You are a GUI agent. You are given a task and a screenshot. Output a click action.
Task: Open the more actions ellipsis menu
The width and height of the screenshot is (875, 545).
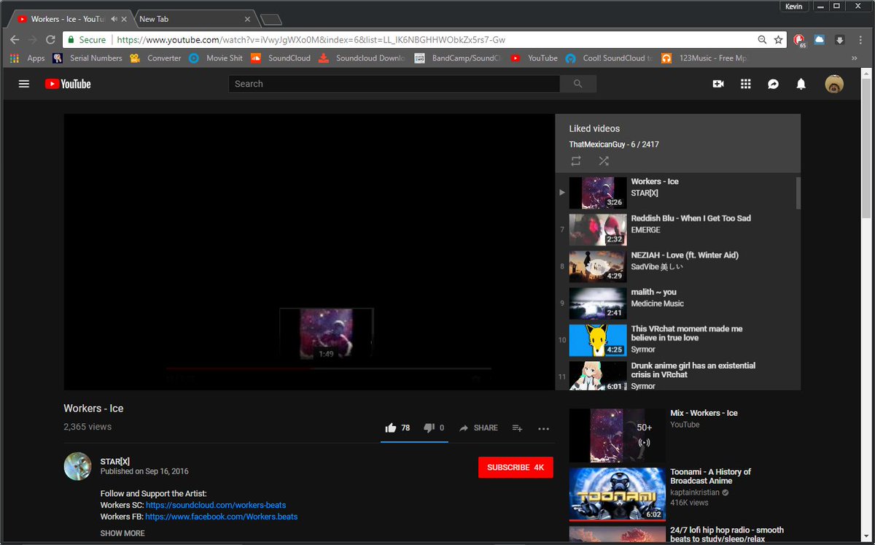[543, 428]
